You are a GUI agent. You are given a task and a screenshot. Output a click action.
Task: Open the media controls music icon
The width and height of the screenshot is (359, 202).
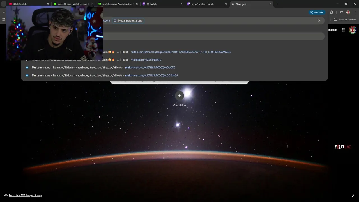tap(341, 12)
